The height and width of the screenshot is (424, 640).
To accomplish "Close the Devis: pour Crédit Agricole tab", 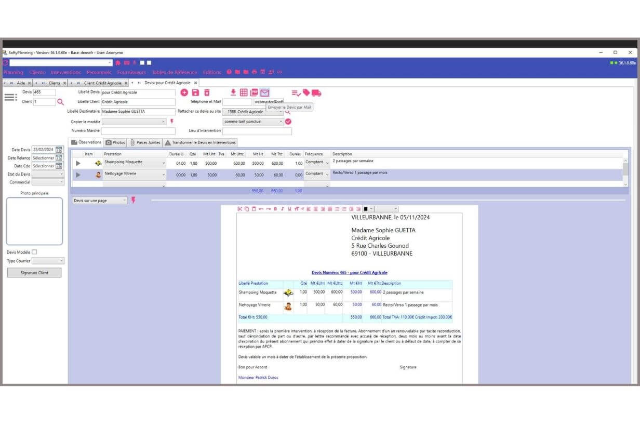I will 195,83.
